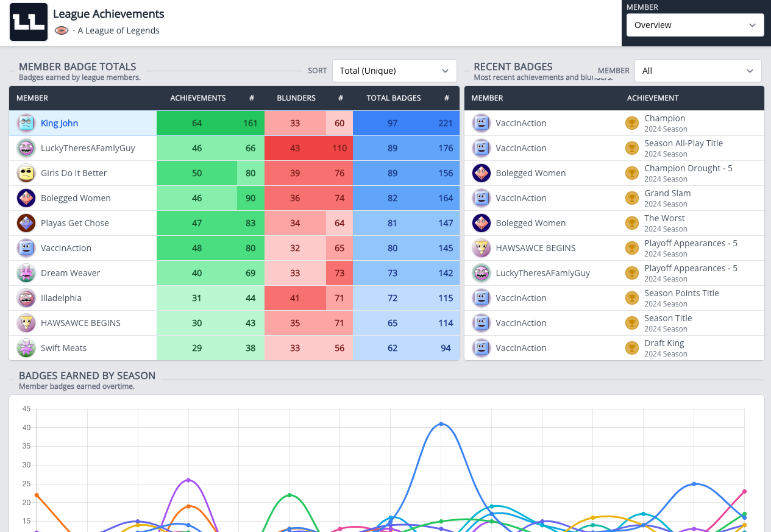The image size is (771, 532).
Task: Click the LL league logo icon
Action: (29, 22)
